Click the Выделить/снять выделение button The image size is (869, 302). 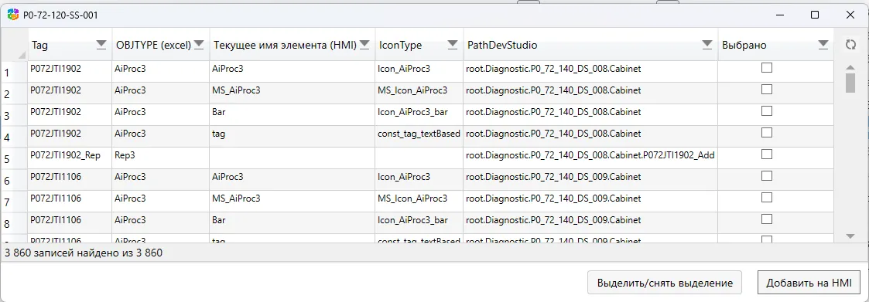[665, 283]
